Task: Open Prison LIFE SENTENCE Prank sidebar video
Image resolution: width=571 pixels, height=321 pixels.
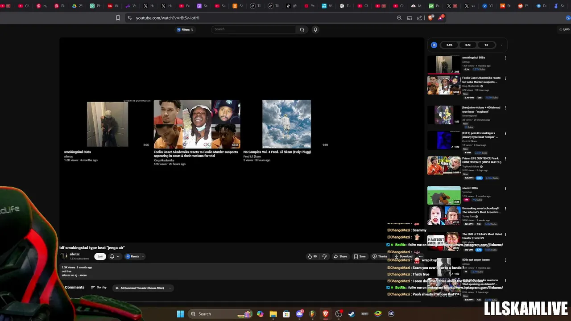Action: coord(444,165)
